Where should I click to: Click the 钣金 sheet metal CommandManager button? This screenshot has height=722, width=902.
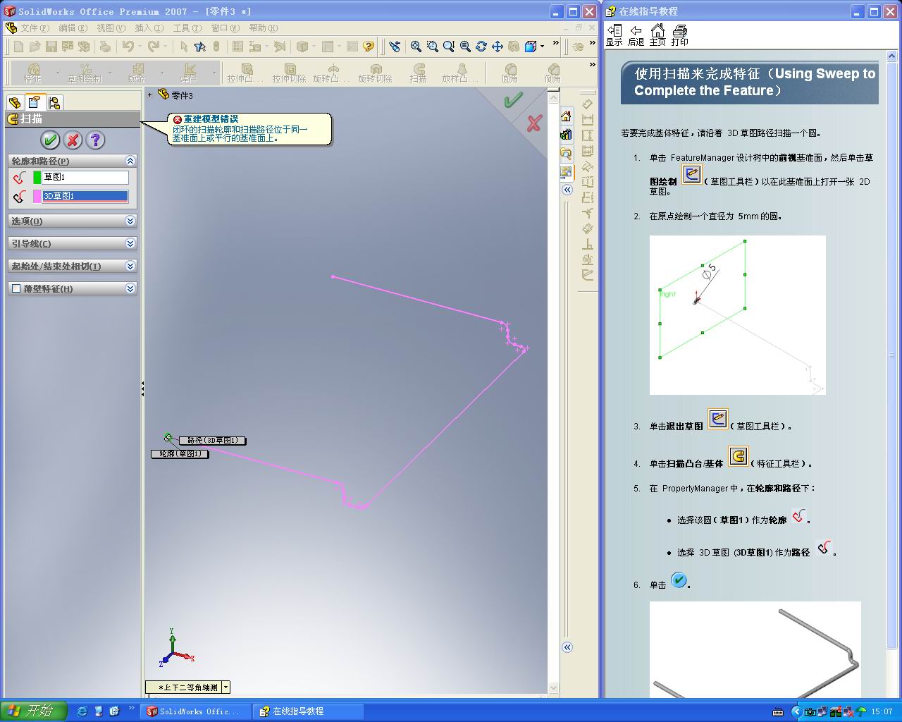[137, 73]
